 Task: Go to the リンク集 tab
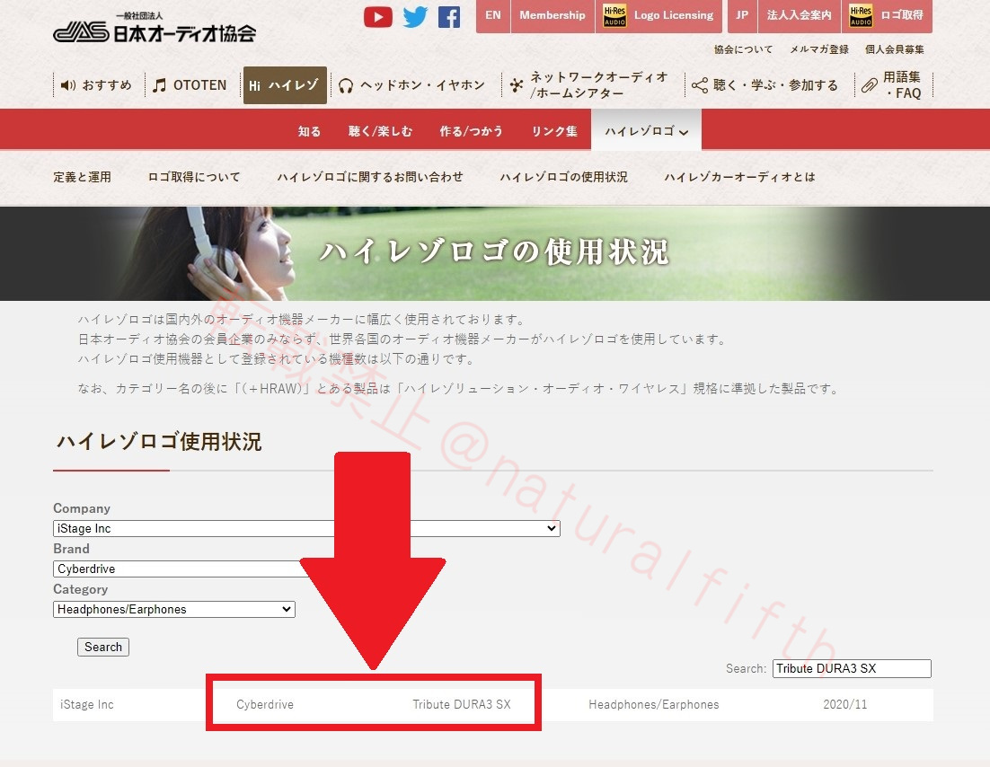tap(554, 131)
